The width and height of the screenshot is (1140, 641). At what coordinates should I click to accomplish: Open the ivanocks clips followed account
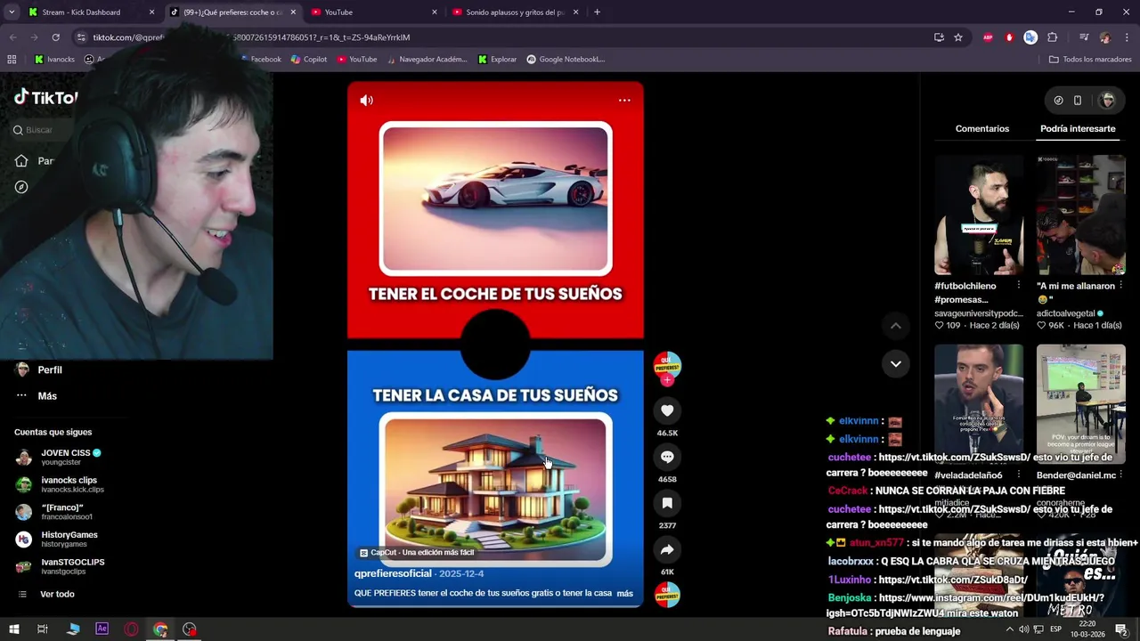point(60,484)
